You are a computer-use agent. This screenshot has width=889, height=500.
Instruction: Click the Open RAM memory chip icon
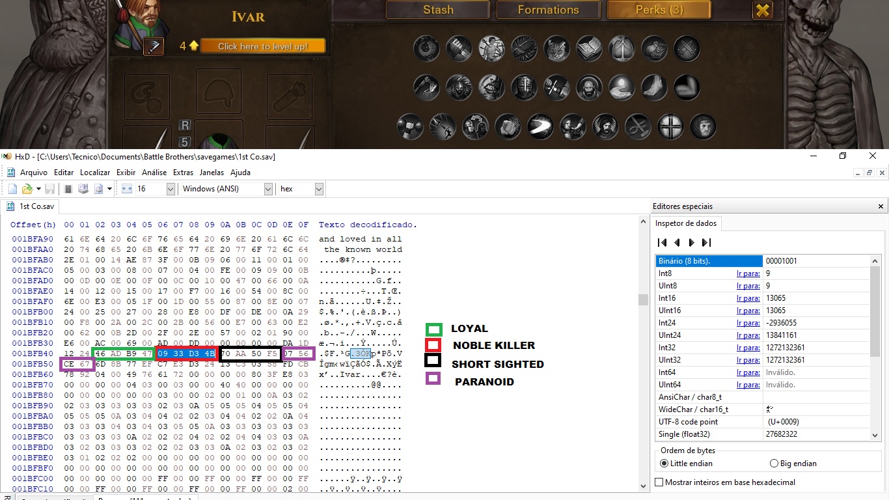68,189
